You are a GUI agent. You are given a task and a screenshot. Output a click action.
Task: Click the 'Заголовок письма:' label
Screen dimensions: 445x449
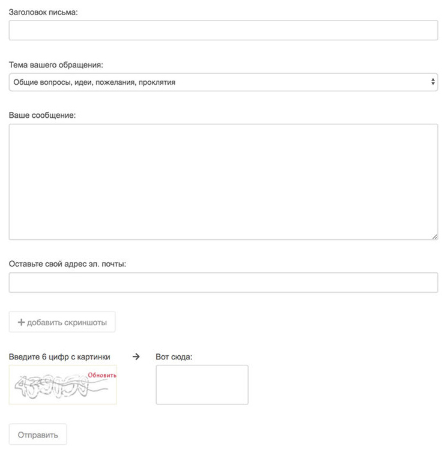[x=43, y=12]
